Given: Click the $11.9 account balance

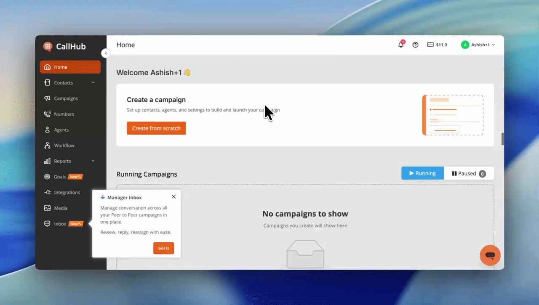Looking at the screenshot, I should (442, 45).
